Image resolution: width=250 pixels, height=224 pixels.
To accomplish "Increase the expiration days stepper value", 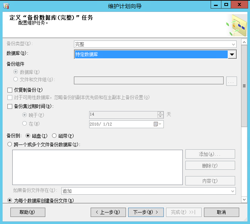I will coord(160,113).
